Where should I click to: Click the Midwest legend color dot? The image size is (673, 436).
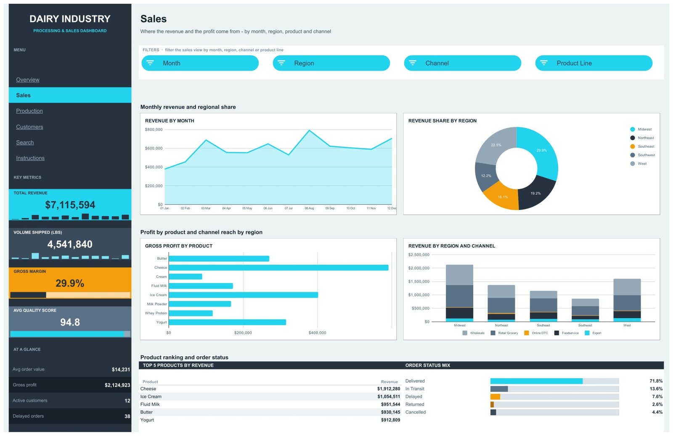(633, 129)
